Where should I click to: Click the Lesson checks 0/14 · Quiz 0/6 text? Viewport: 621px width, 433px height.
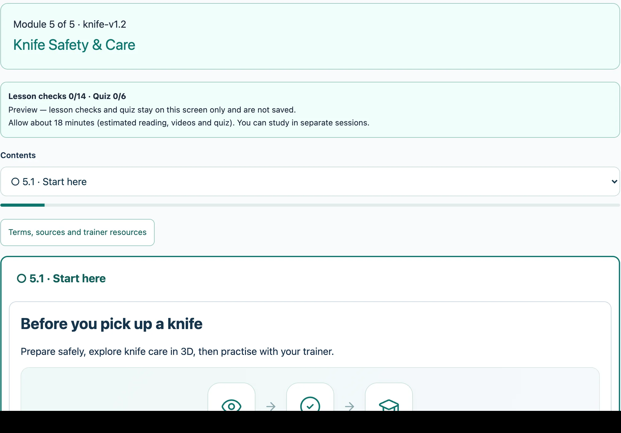click(x=67, y=96)
